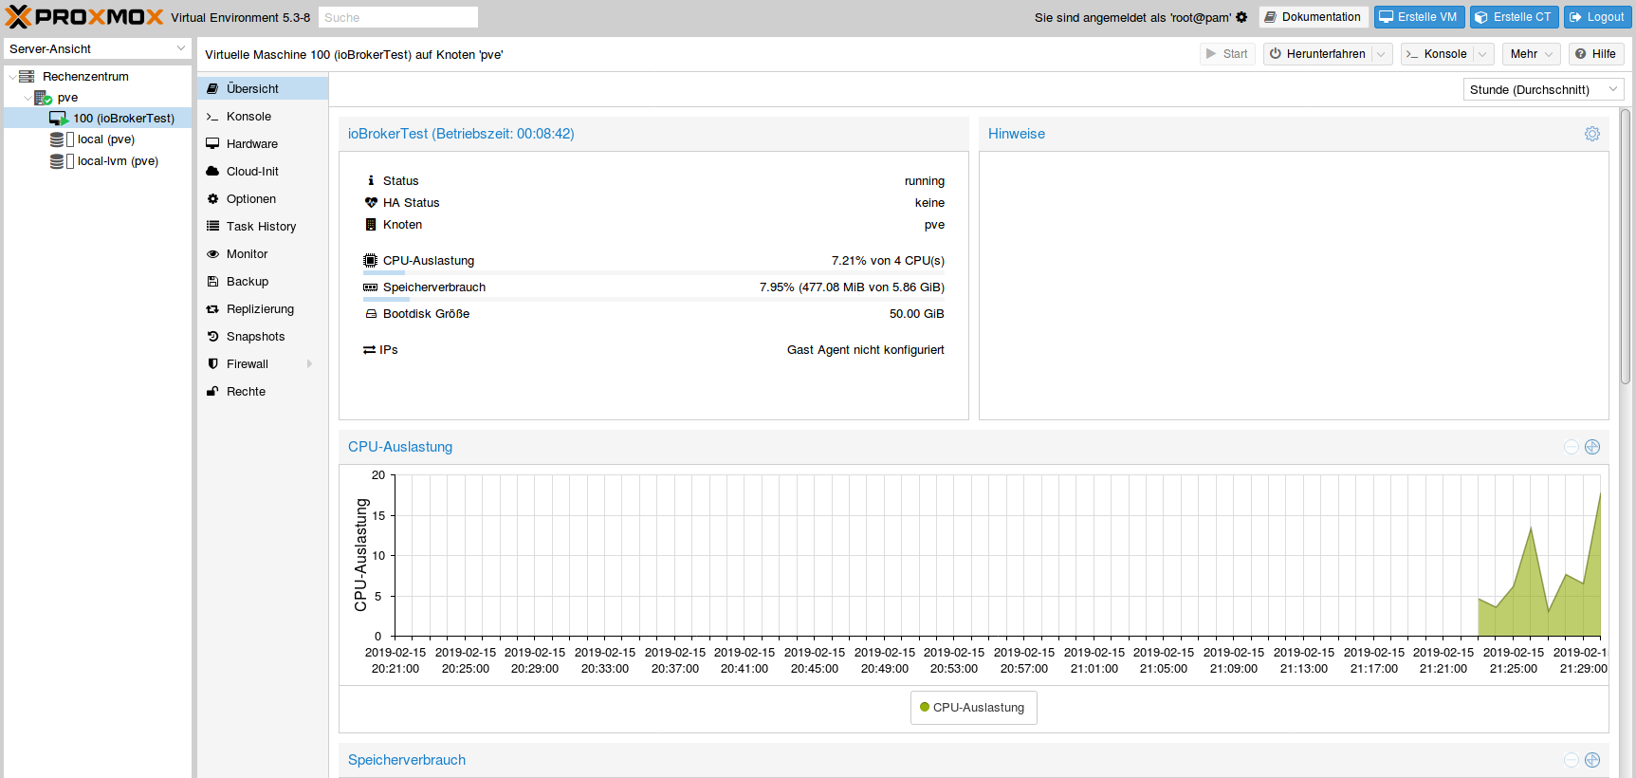Toggle CPU-Auslastung legend series dot
Screen dimensions: 1636x778
(x=925, y=707)
